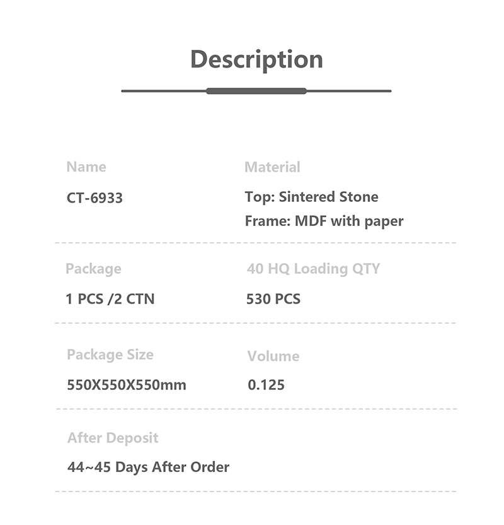
Task: Select the 40 HQ Loading QTY label
Action: click(313, 269)
